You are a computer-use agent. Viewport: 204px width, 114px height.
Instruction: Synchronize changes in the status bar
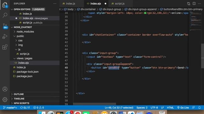(x=25, y=108)
